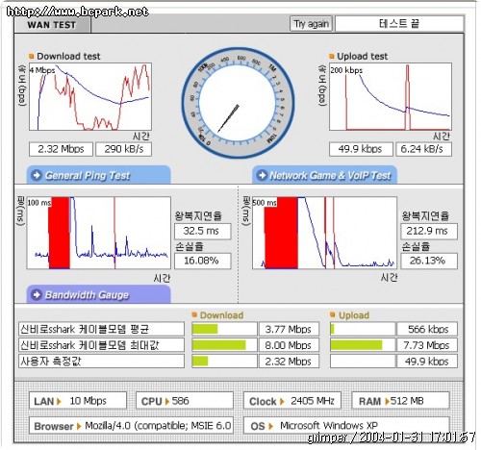This screenshot has height=450, width=481.
Task: Open the Network Game & VoIP Test section
Action: click(x=324, y=175)
